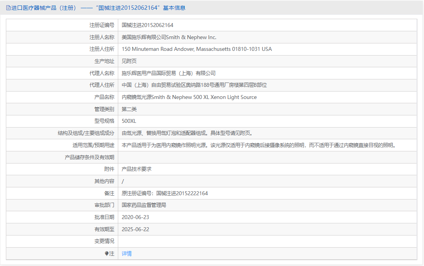Click the 生产地址 label

[x=105, y=61]
